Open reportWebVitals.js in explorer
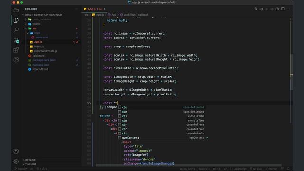This screenshot has width=304, height=171. [46, 51]
